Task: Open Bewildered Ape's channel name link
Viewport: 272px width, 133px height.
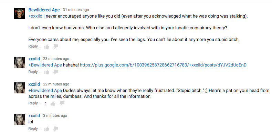Action: click(x=44, y=10)
